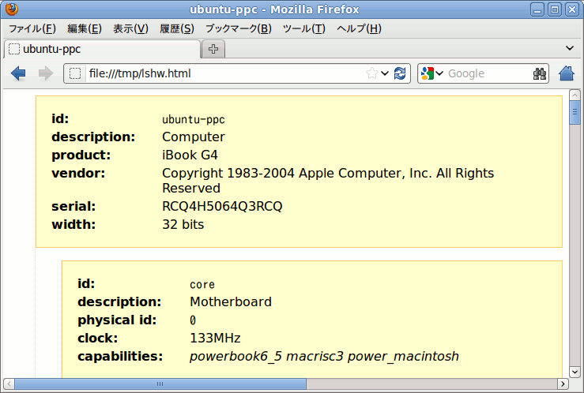
Task: Click the Back navigation arrow
Action: click(x=19, y=73)
